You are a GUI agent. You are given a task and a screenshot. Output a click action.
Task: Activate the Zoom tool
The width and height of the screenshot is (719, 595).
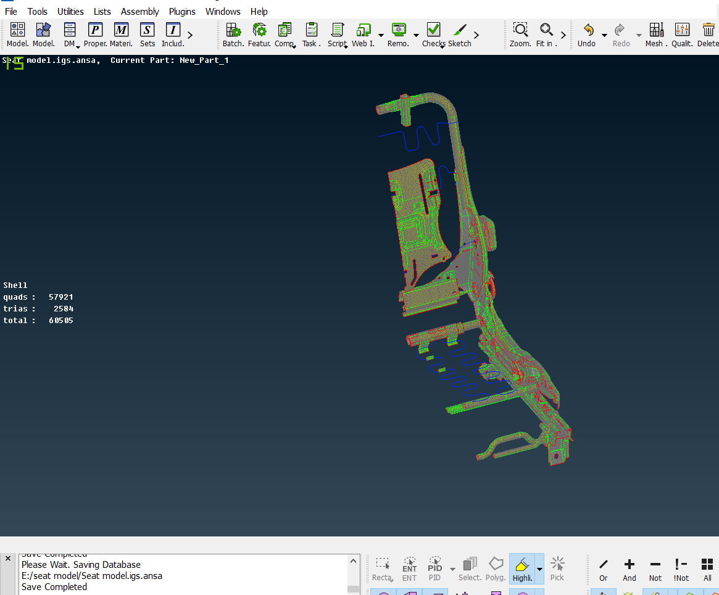[520, 30]
